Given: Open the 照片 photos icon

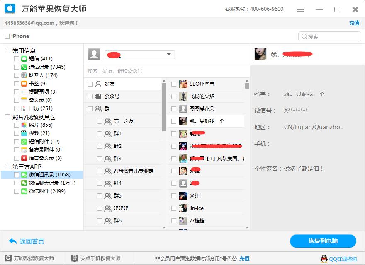Looking at the screenshot, I should click(x=24, y=125).
